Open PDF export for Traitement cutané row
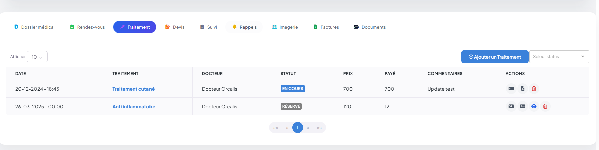Image resolution: width=599 pixels, height=150 pixels. coord(522,89)
